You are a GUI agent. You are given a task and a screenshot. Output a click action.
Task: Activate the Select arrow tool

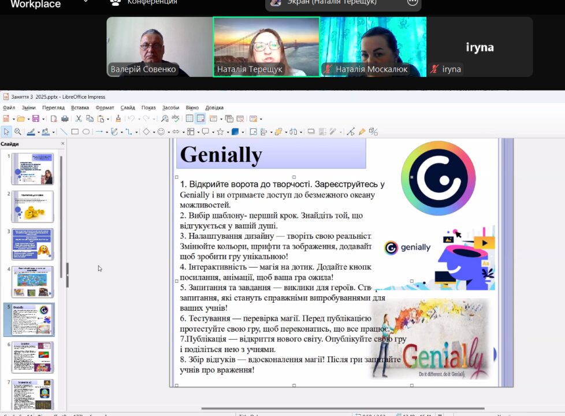pyautogui.click(x=6, y=132)
